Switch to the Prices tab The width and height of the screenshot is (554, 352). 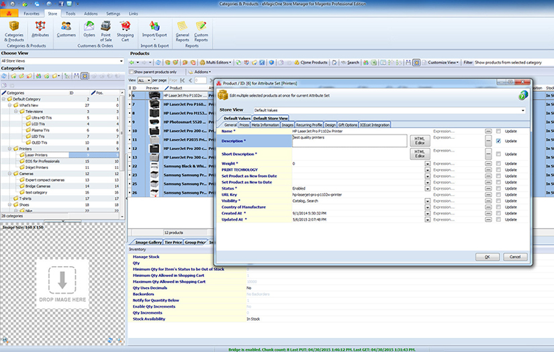(x=244, y=125)
